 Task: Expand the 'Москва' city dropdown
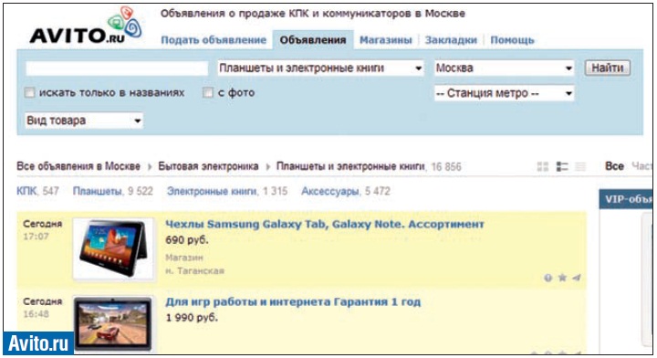point(504,68)
